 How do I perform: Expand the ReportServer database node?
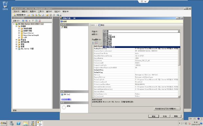19,33
